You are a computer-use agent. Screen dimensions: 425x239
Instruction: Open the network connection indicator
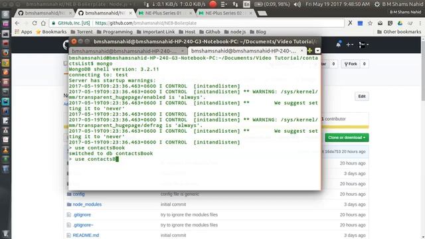point(235,4)
